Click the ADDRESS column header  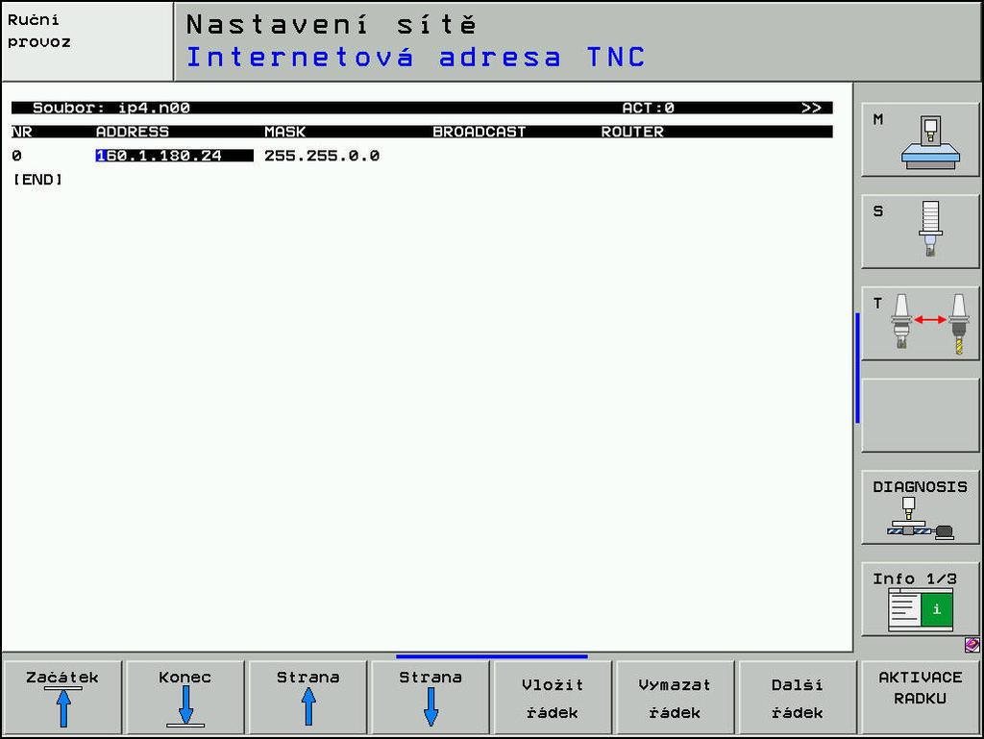133,132
